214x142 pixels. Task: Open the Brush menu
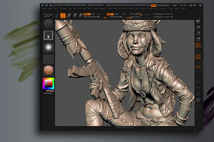click(x=50, y=9)
